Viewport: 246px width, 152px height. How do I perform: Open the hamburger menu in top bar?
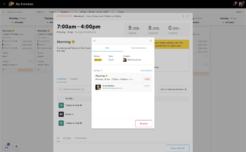tap(4, 4)
